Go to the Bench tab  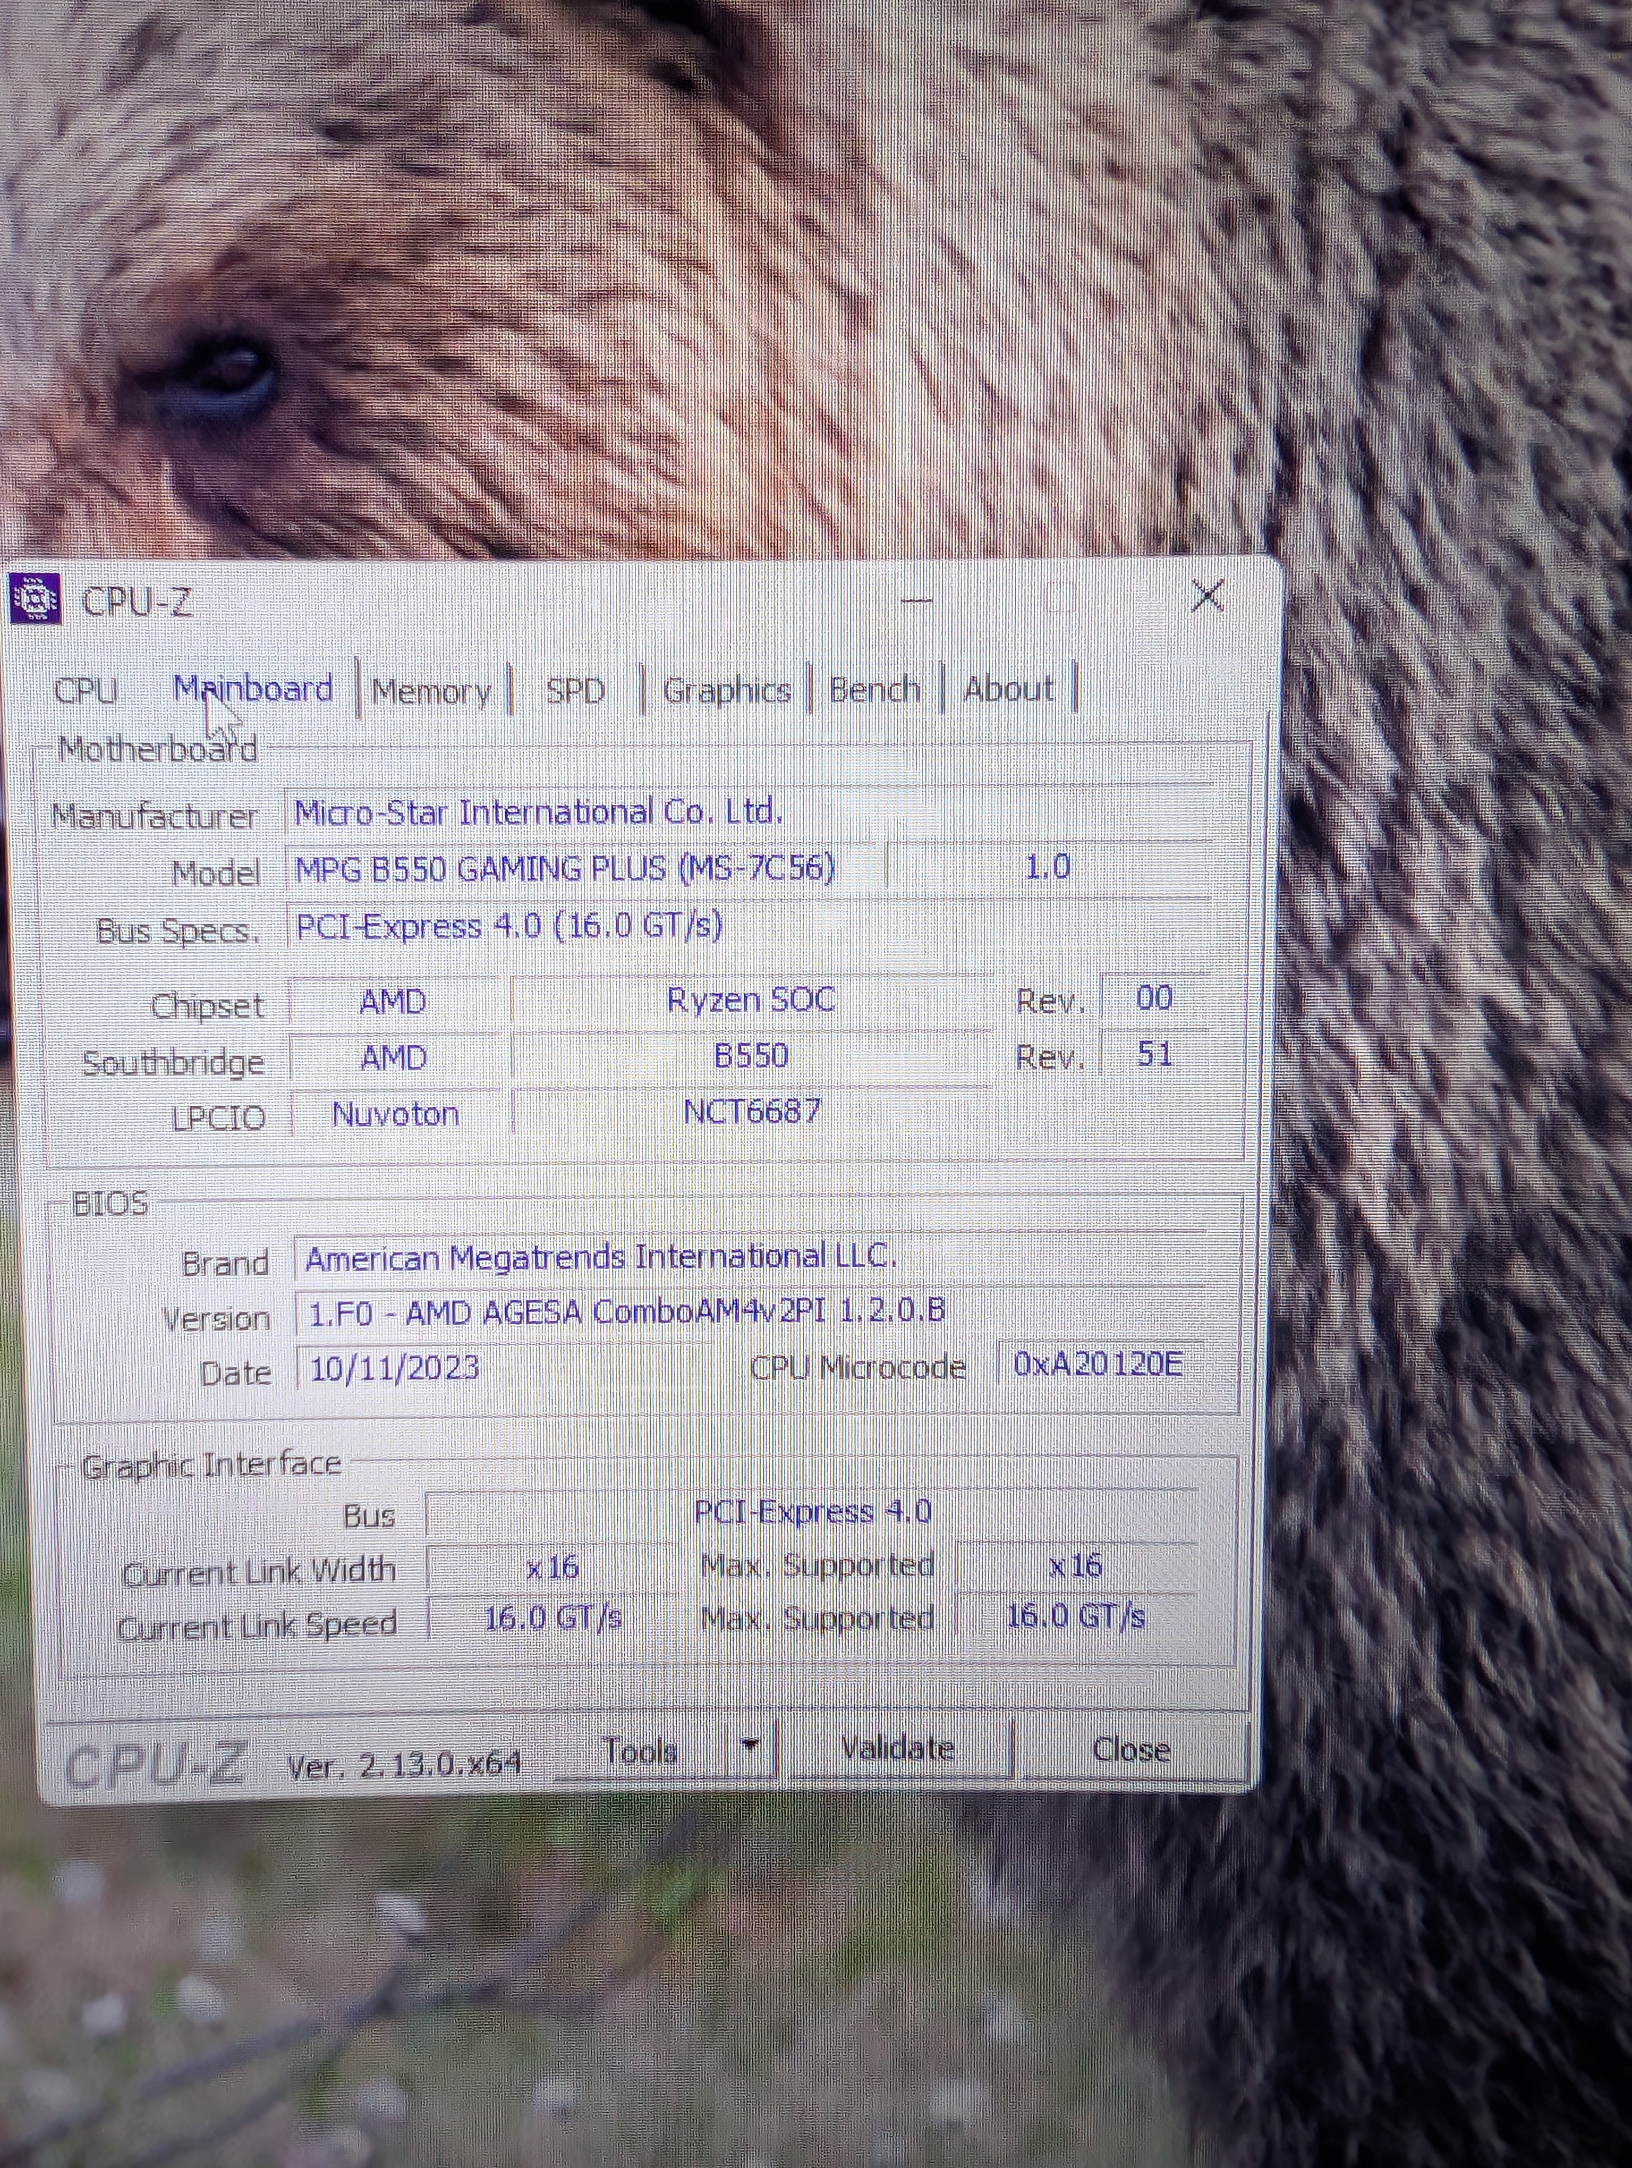coord(874,690)
